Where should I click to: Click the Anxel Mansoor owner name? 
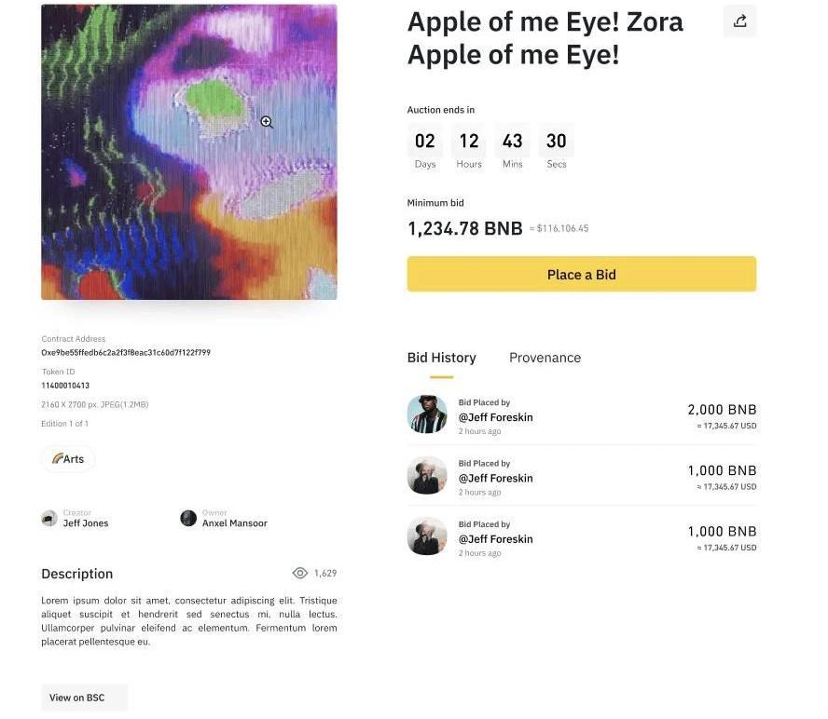point(235,523)
